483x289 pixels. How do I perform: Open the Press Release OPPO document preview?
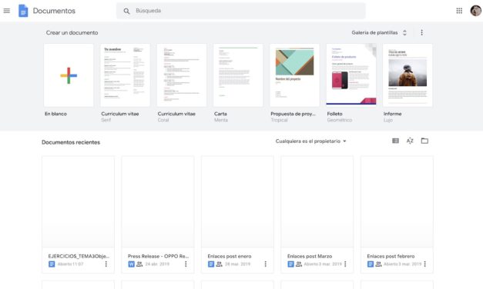tap(158, 201)
